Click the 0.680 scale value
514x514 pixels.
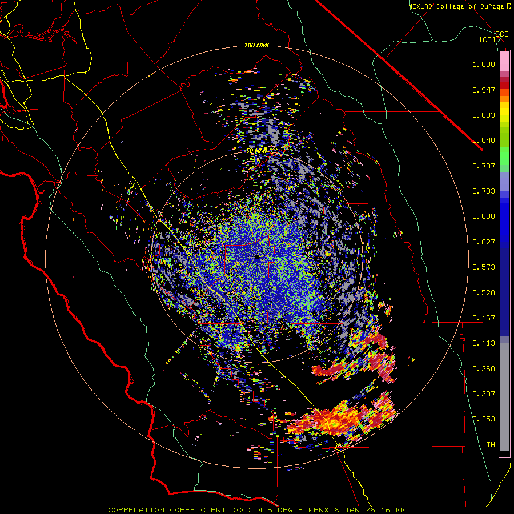tap(484, 216)
